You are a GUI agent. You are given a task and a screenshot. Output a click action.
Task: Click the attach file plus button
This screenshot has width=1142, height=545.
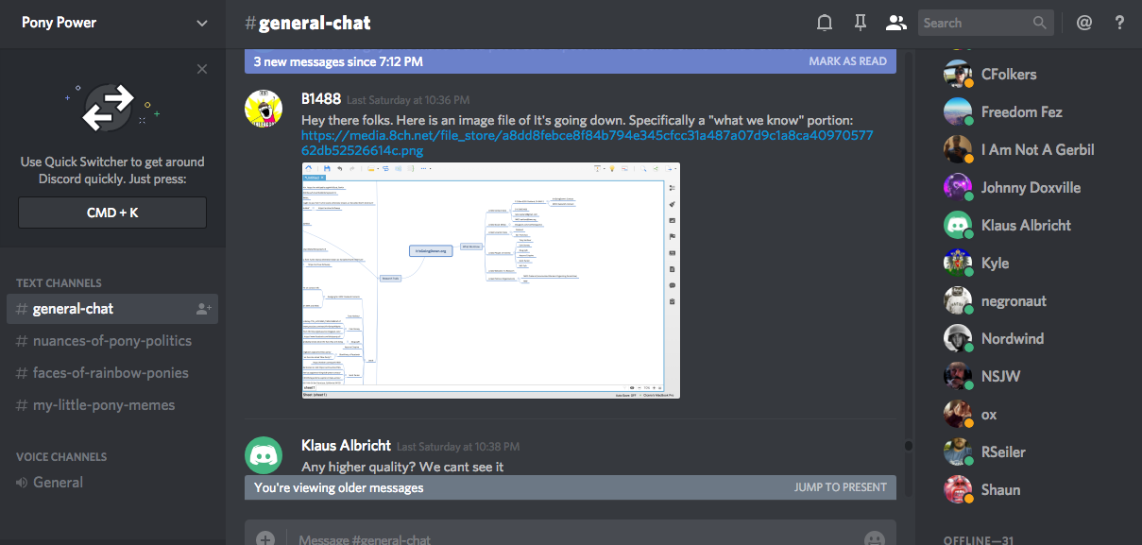point(265,538)
